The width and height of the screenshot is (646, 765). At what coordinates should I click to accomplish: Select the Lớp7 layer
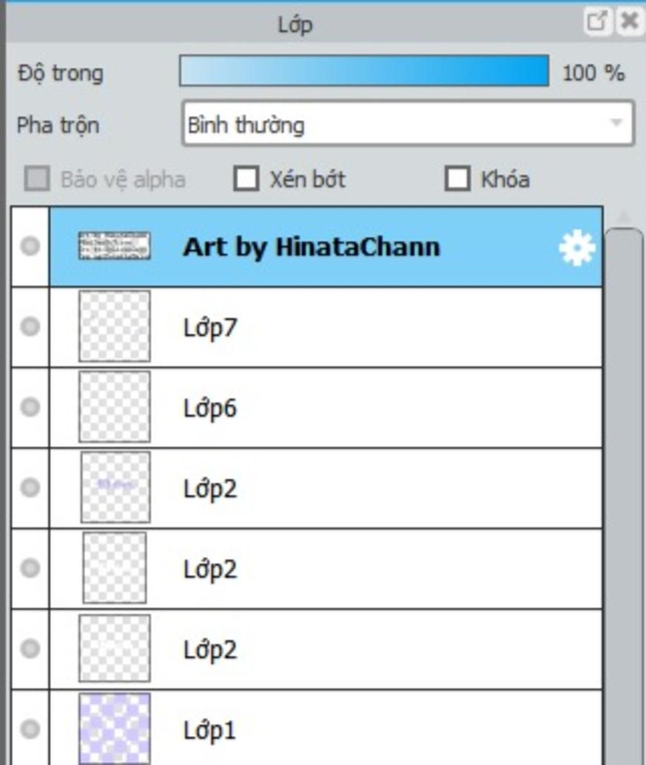click(326, 327)
